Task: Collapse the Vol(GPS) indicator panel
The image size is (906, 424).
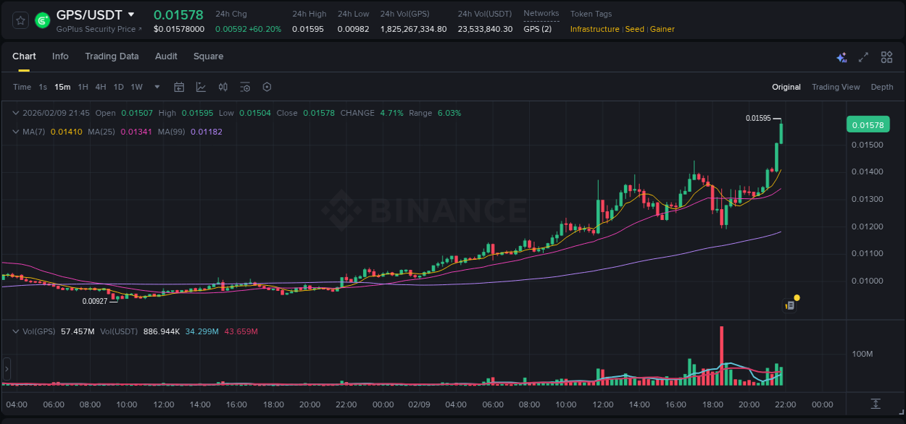Action: [16, 331]
